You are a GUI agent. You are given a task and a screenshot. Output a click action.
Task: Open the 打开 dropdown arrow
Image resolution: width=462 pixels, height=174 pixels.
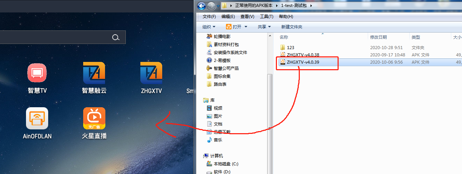246,27
